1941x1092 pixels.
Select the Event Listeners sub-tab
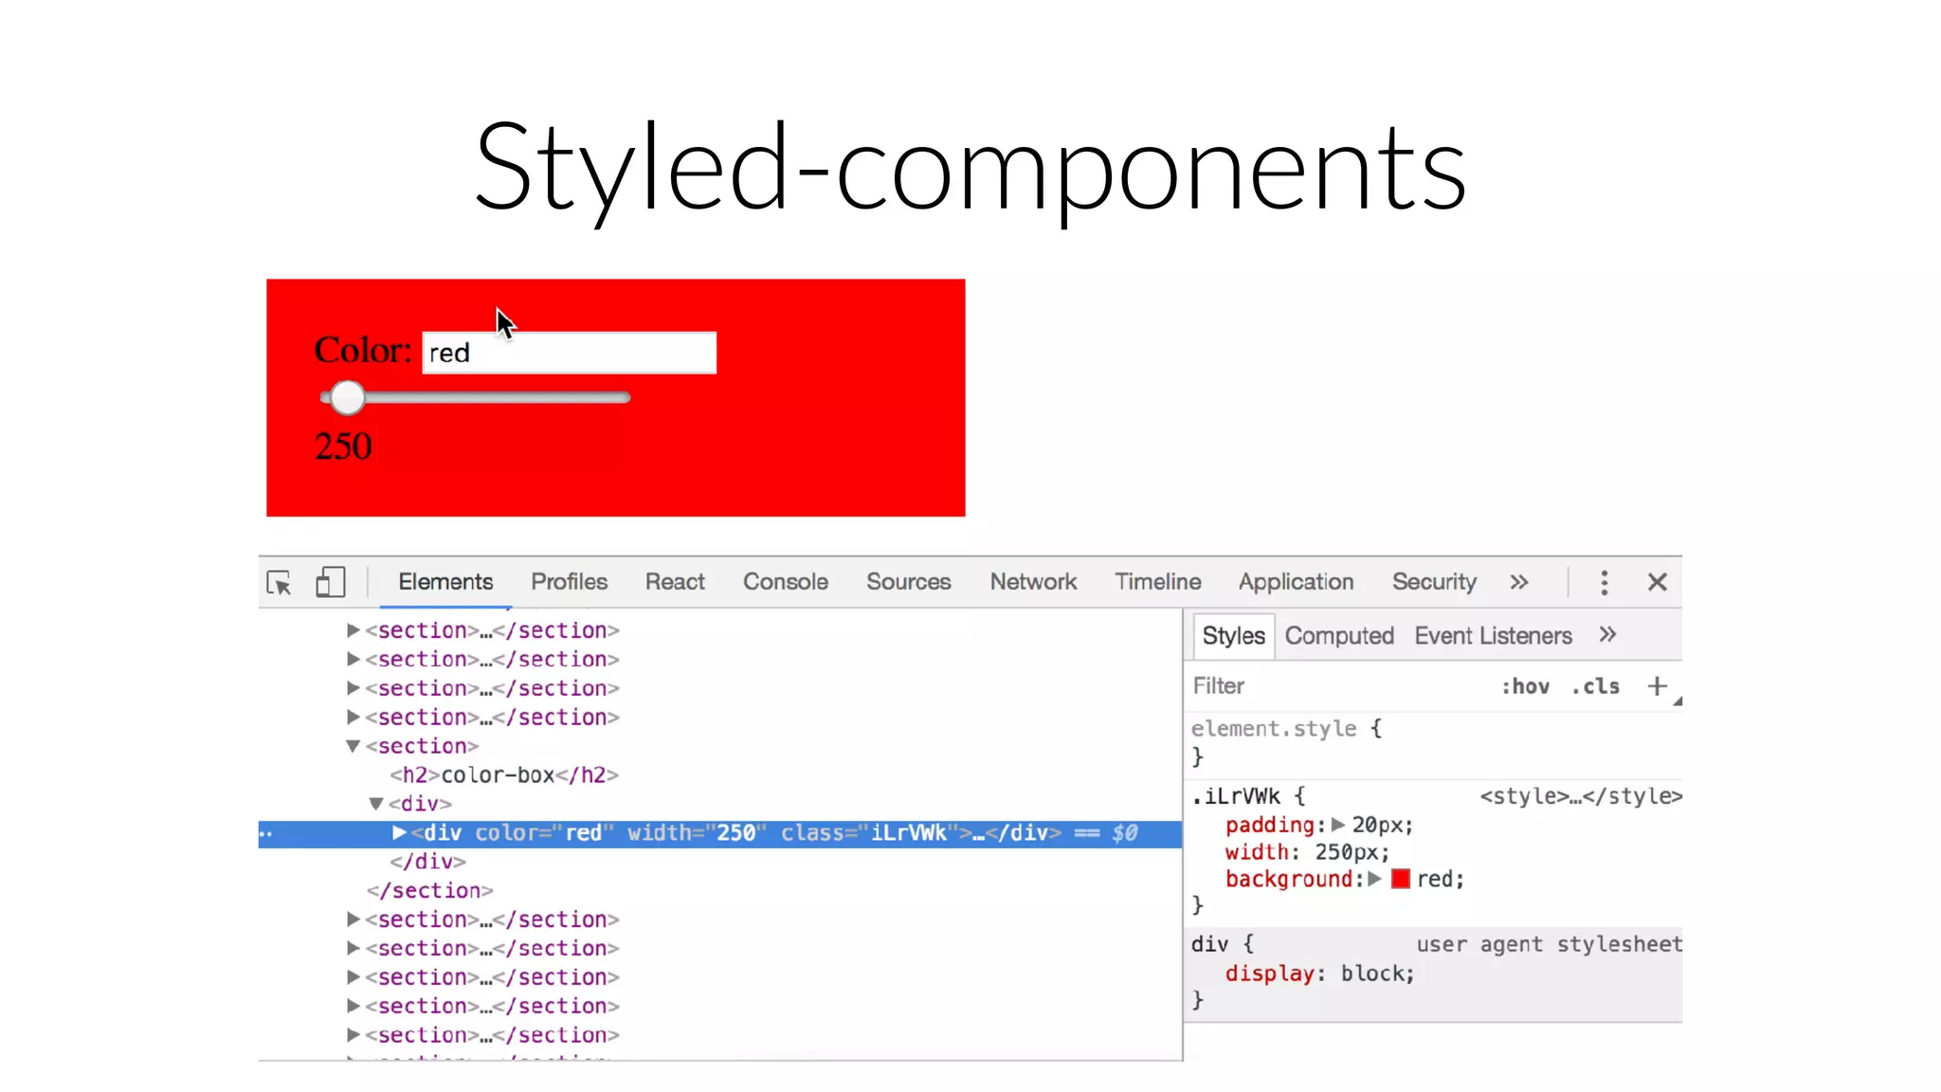(1493, 636)
